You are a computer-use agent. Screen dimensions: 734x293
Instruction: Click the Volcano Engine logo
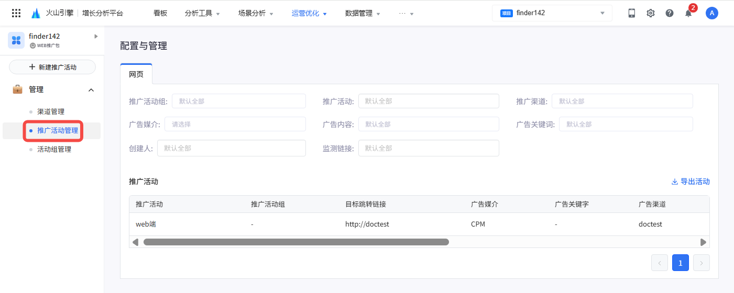(x=36, y=14)
